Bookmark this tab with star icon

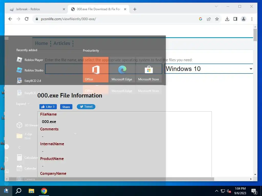coord(217,19)
